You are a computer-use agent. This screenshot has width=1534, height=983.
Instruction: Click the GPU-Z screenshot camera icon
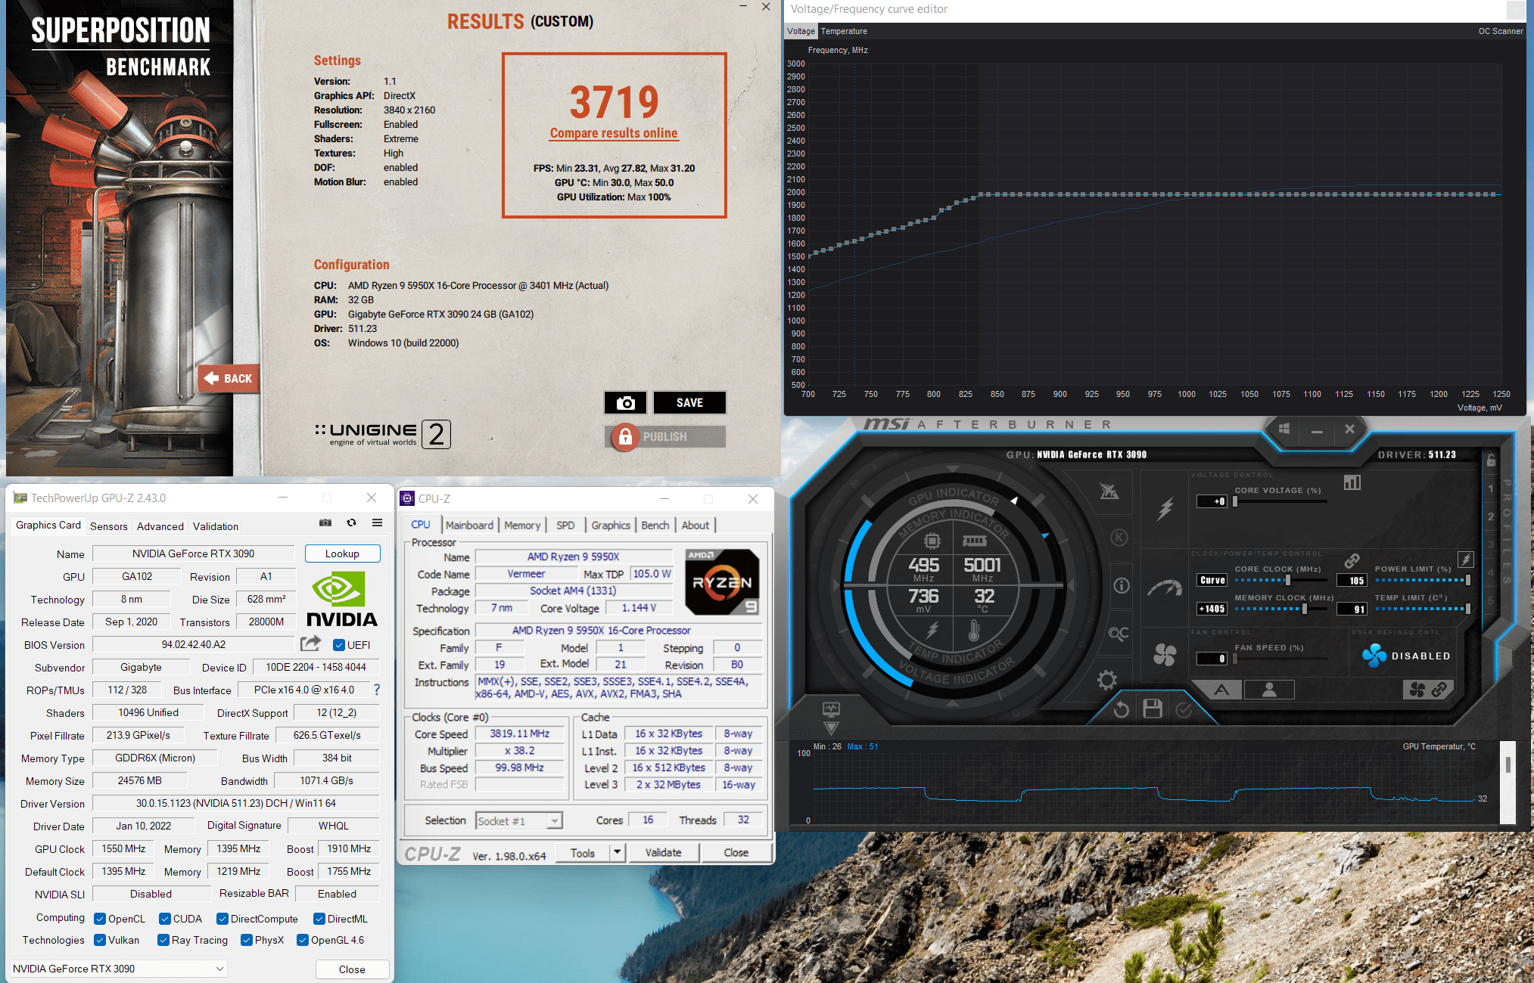coord(325,523)
